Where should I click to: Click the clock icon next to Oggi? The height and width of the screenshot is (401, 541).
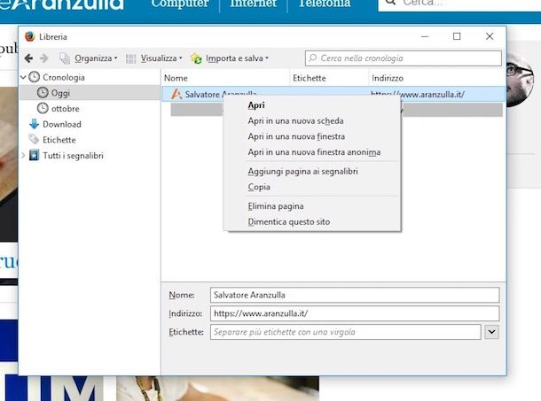pos(43,93)
